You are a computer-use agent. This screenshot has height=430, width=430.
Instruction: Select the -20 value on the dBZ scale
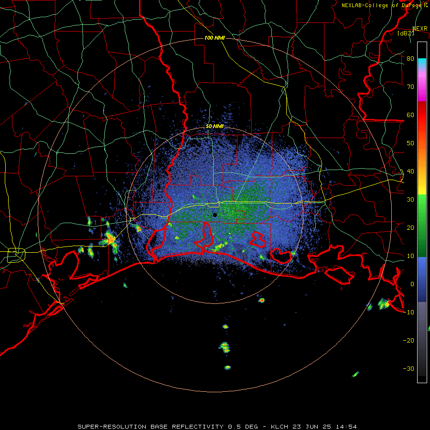[x=408, y=341]
